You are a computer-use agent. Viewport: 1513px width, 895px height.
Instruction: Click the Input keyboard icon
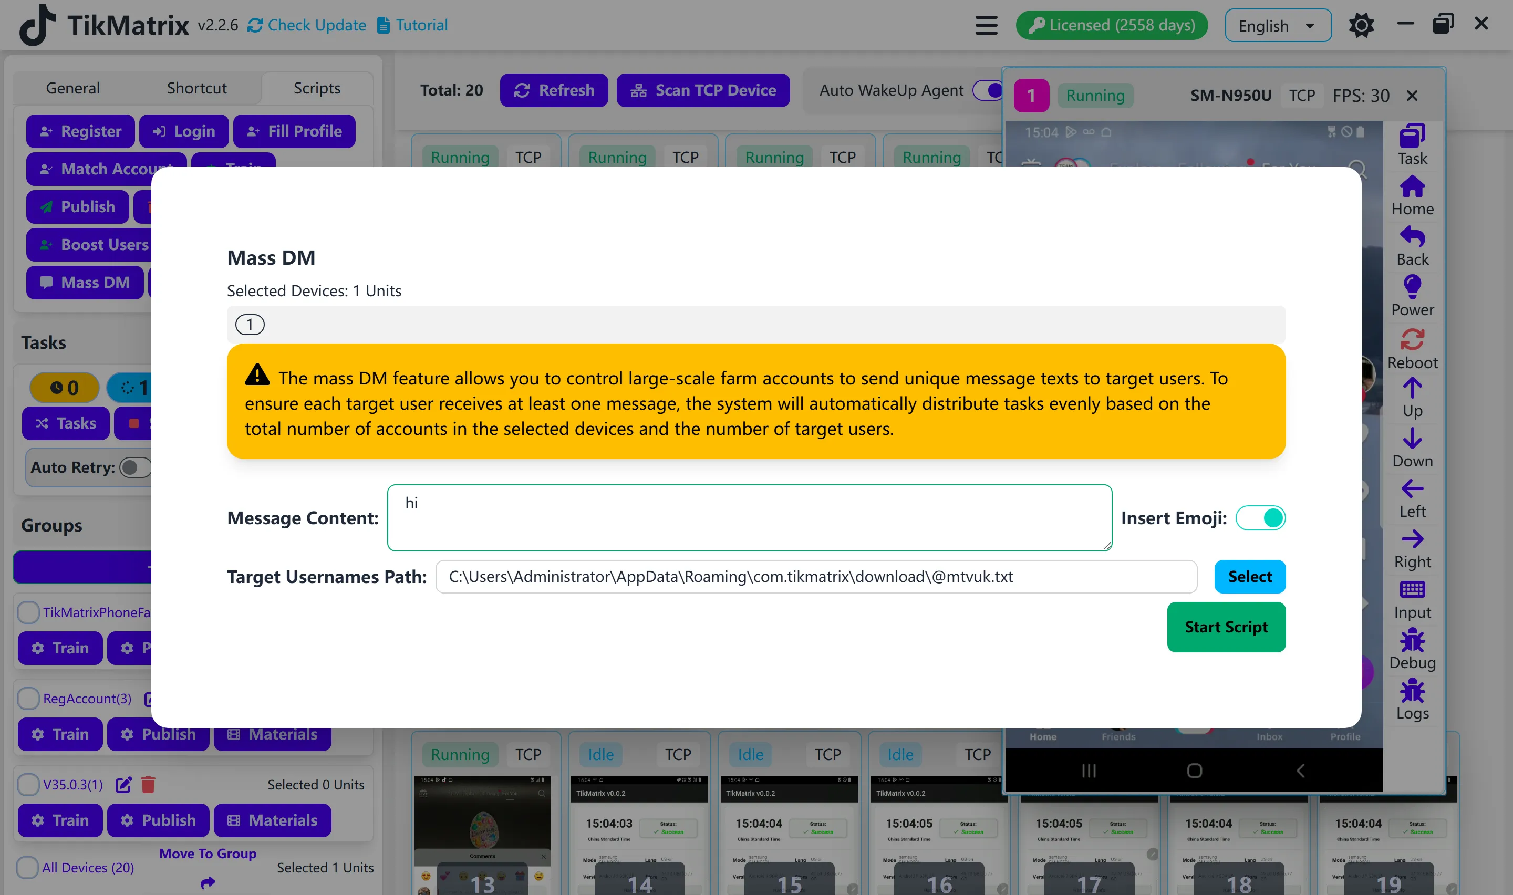[1412, 590]
